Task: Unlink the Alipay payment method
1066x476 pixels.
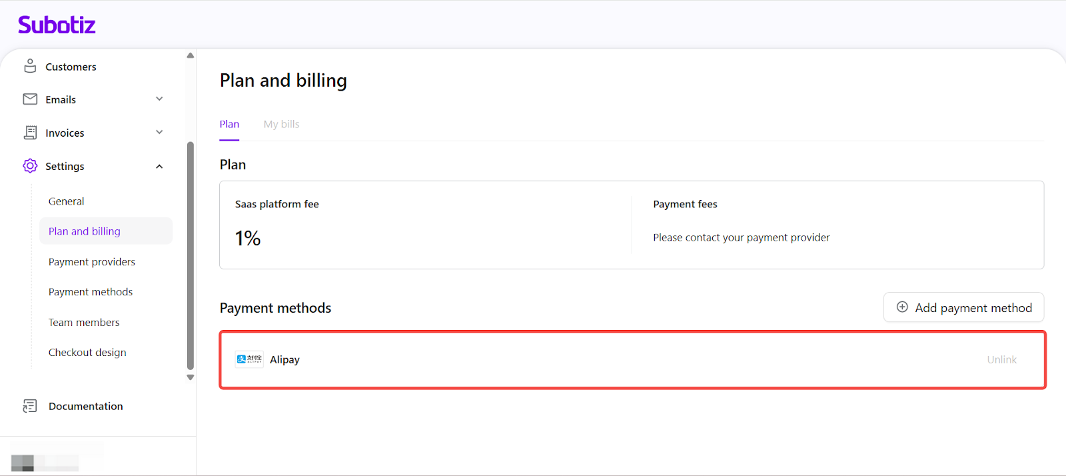Action: (1001, 360)
